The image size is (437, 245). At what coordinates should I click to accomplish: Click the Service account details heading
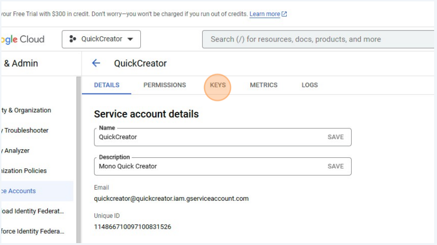(x=146, y=114)
